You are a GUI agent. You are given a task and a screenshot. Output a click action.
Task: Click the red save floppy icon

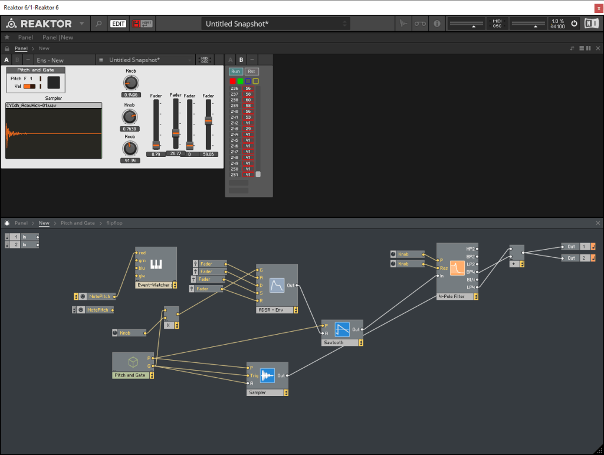[136, 24]
